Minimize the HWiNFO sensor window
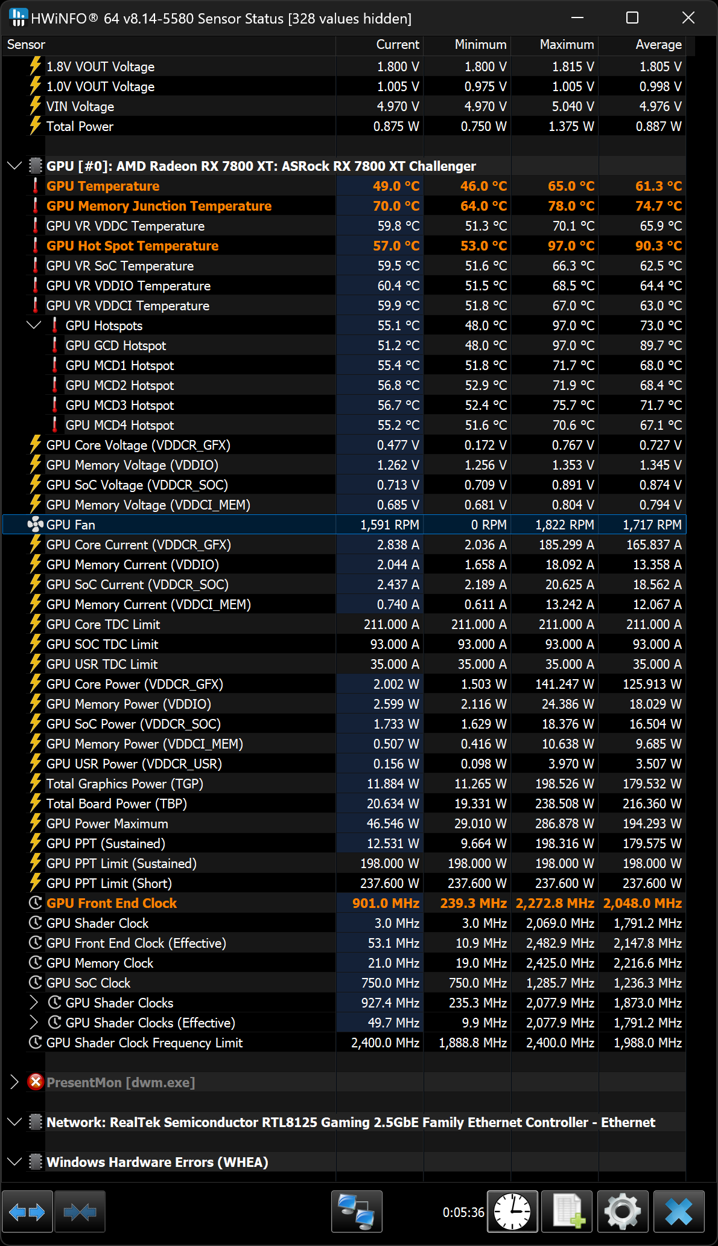Image resolution: width=718 pixels, height=1246 pixels. 577,18
